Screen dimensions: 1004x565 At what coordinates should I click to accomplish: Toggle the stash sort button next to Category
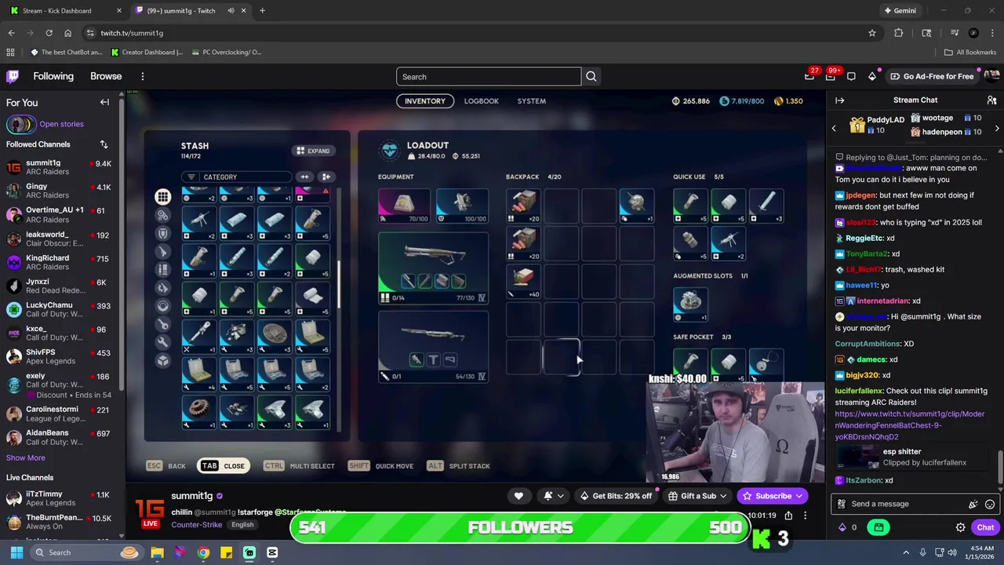(x=304, y=177)
